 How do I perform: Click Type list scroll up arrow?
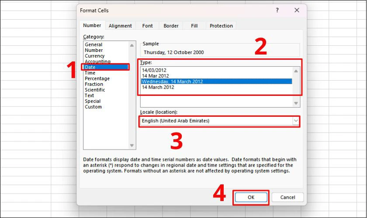click(296, 71)
